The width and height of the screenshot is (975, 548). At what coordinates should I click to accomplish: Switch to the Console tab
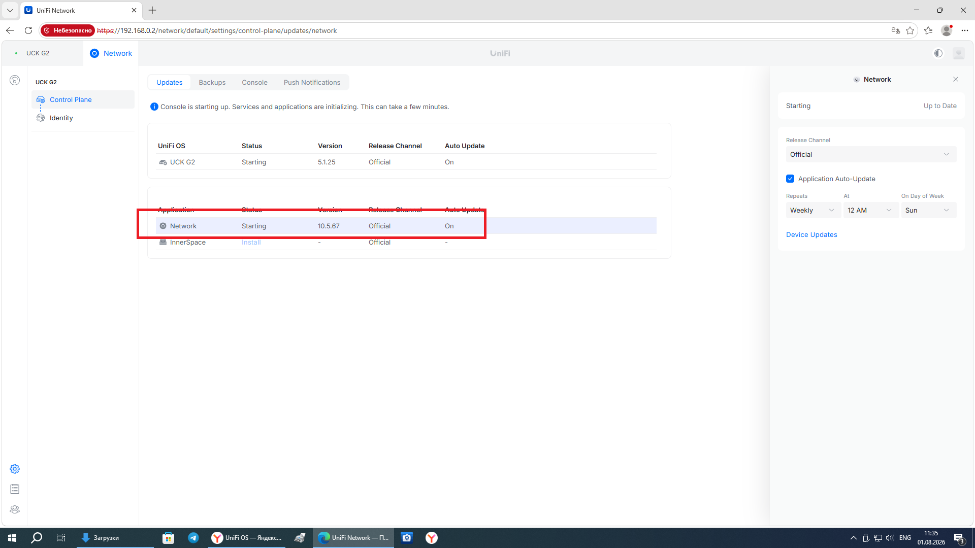tap(254, 82)
